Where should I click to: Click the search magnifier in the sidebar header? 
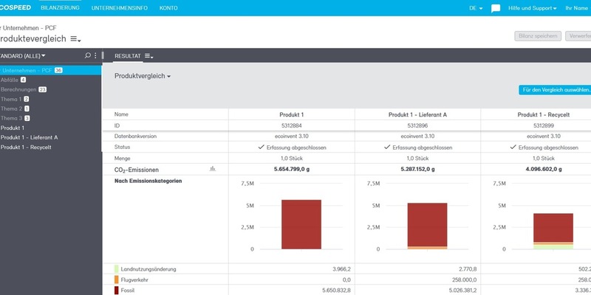click(88, 55)
